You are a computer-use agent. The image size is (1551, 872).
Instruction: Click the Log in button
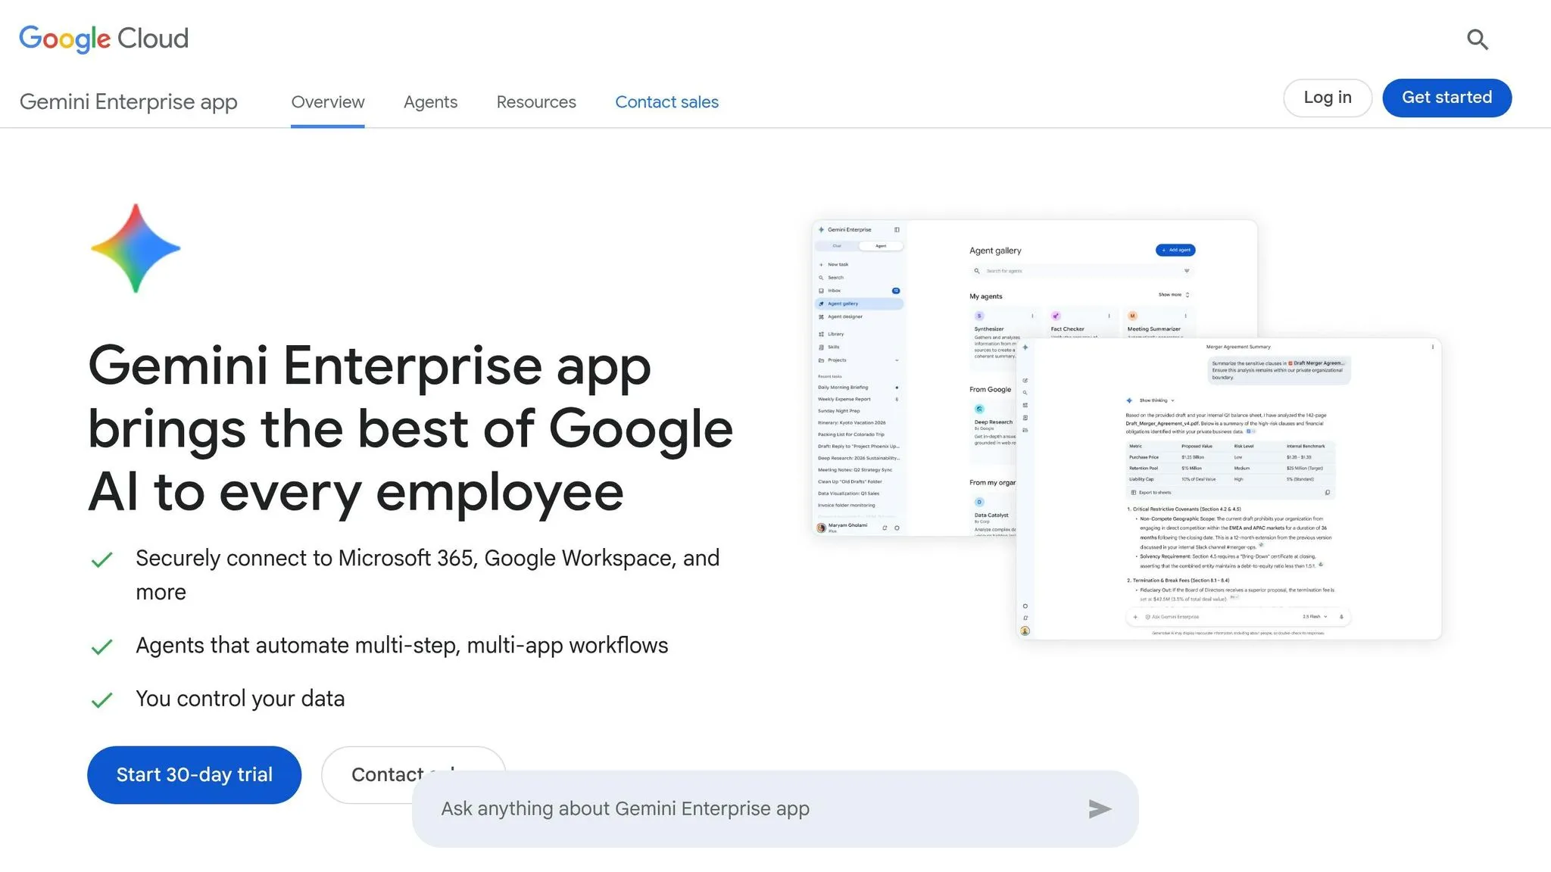point(1328,98)
